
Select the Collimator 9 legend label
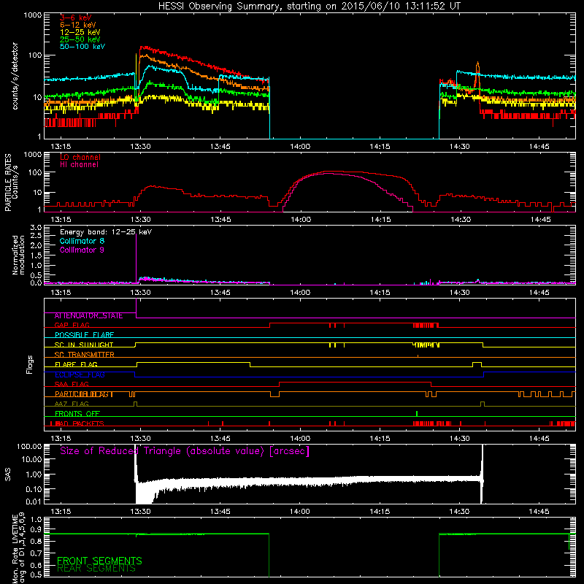(x=82, y=250)
